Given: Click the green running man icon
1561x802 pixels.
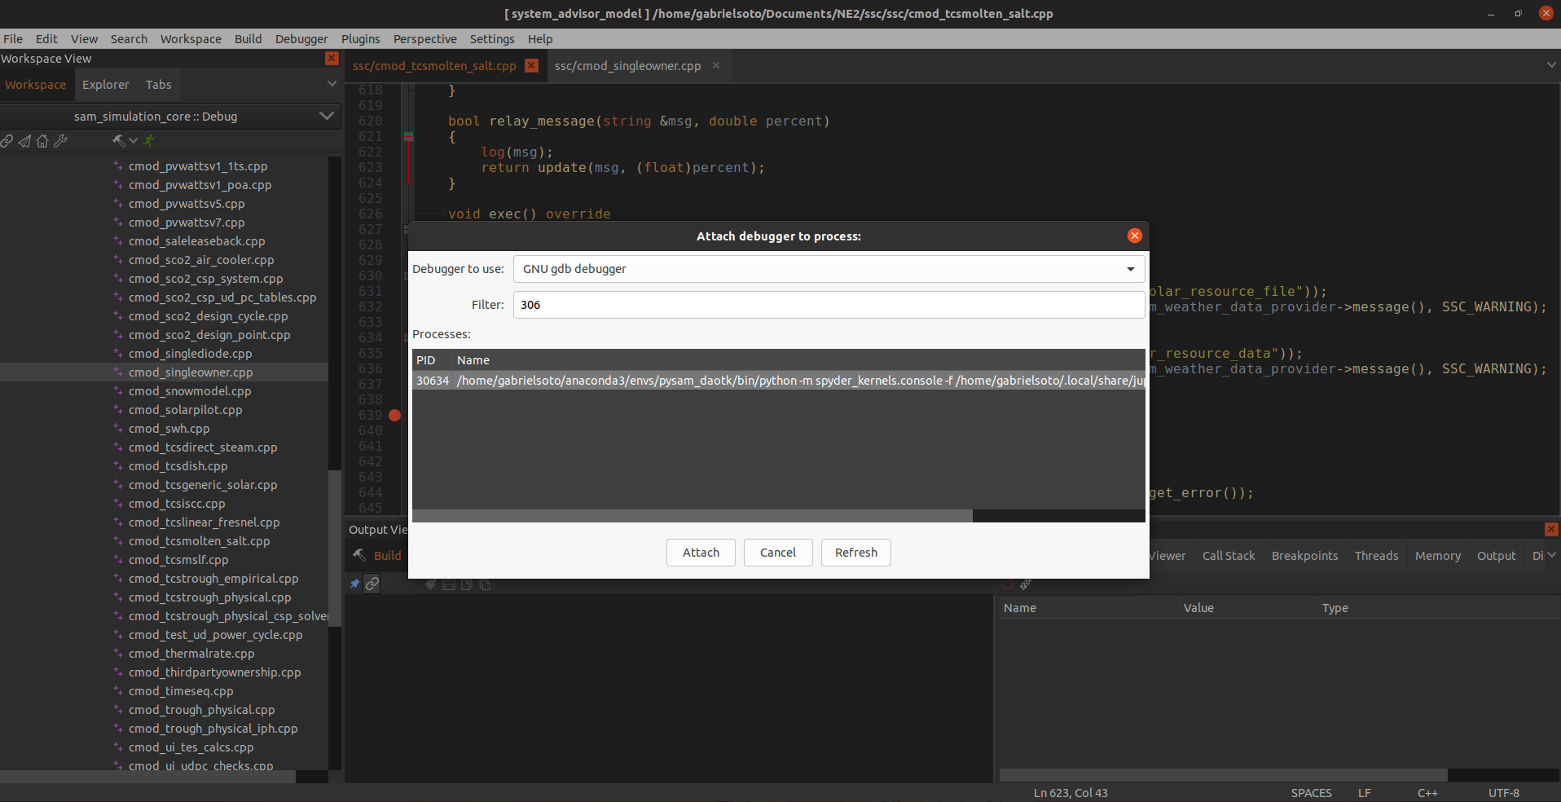Looking at the screenshot, I should (148, 141).
